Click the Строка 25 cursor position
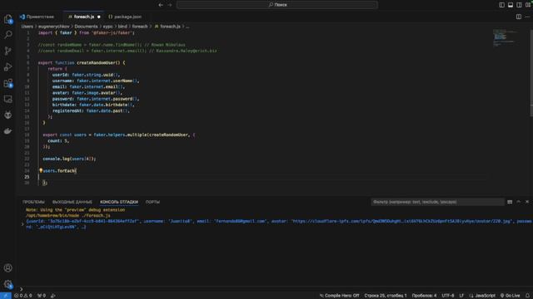The image size is (533, 299). pyautogui.click(x=386, y=296)
